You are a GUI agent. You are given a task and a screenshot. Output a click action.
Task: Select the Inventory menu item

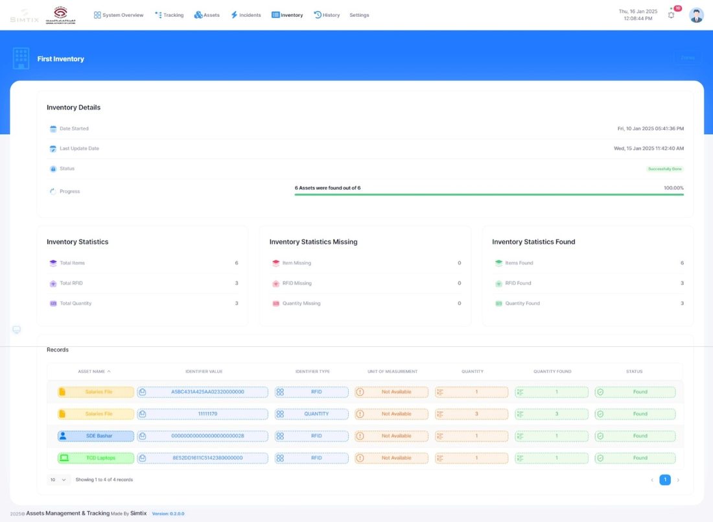(x=287, y=15)
